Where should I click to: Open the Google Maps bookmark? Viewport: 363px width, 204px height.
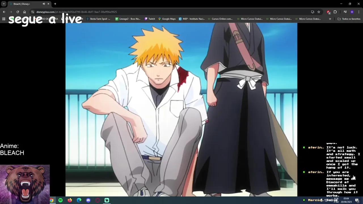tap(167, 19)
